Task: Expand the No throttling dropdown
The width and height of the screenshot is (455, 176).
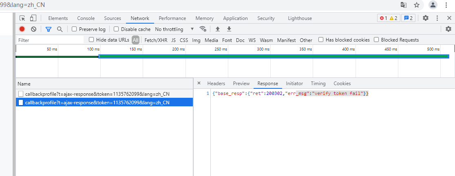Action: click(174, 29)
